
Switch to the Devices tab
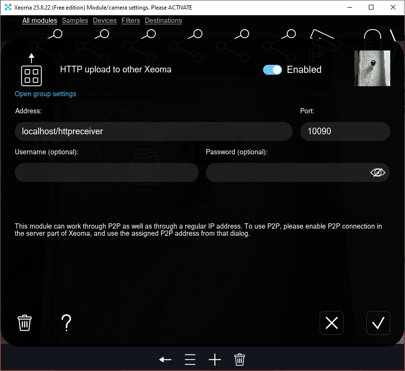[x=104, y=20]
